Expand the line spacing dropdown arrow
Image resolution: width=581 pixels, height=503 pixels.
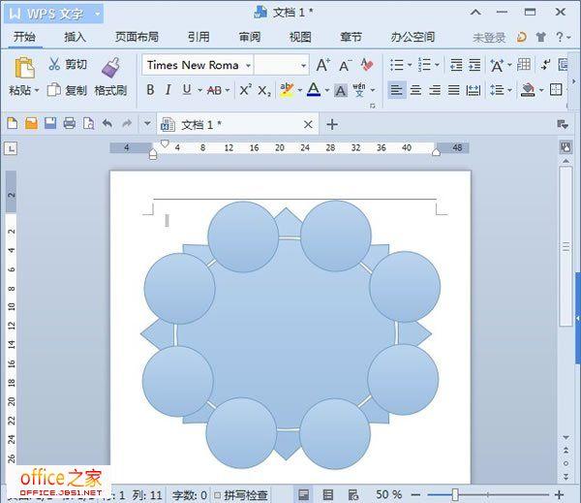point(510,90)
